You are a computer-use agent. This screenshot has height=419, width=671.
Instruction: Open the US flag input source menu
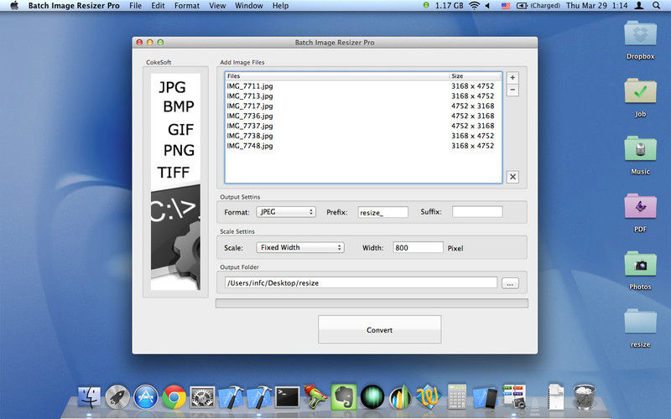506,6
